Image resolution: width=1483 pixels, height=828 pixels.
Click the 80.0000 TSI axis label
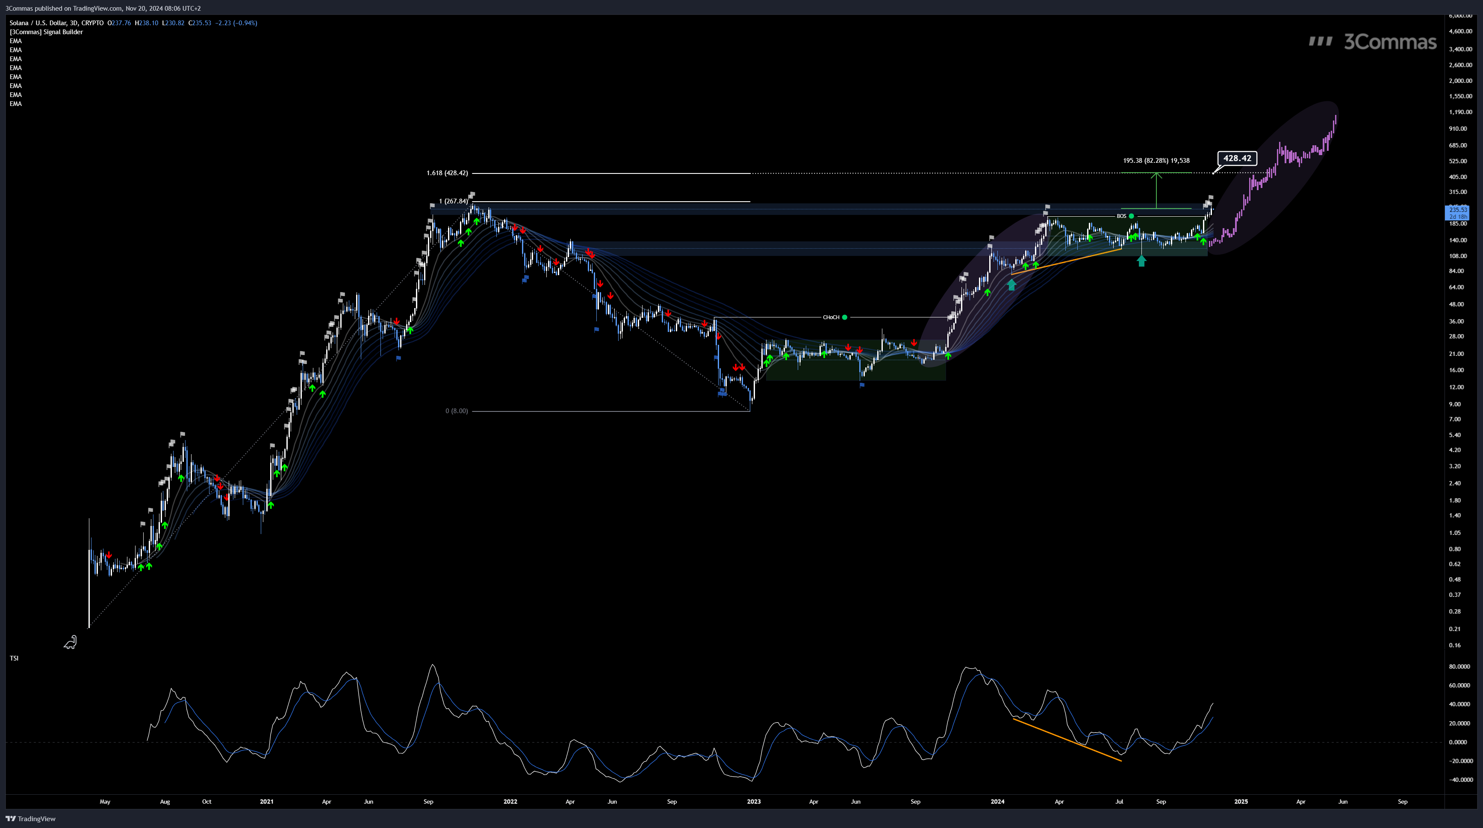(1459, 667)
